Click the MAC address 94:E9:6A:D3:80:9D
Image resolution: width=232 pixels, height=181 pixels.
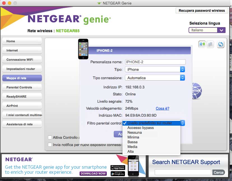tap(141, 115)
